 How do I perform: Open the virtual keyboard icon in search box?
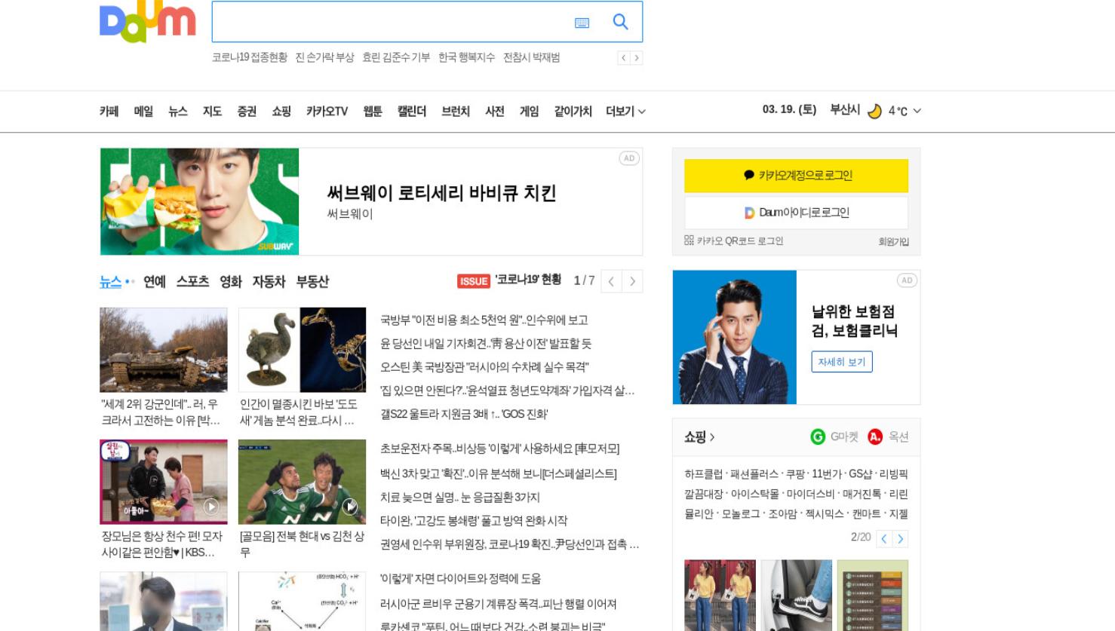tap(582, 23)
